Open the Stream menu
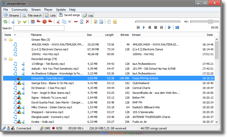The height and width of the screenshot is (137, 227). click(x=36, y=10)
